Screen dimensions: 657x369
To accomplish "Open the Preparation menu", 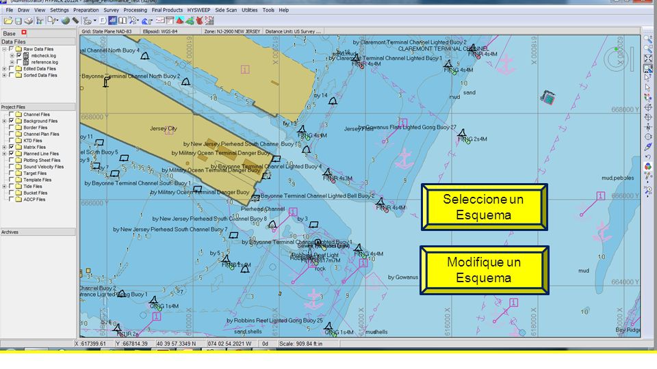I will [x=86, y=10].
